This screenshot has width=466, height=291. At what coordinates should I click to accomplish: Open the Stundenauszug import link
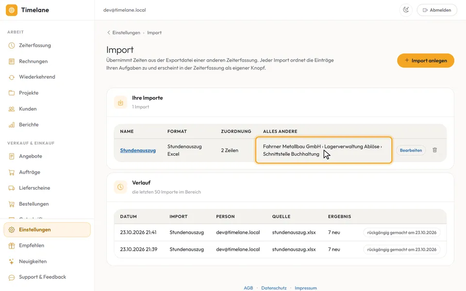click(x=138, y=150)
